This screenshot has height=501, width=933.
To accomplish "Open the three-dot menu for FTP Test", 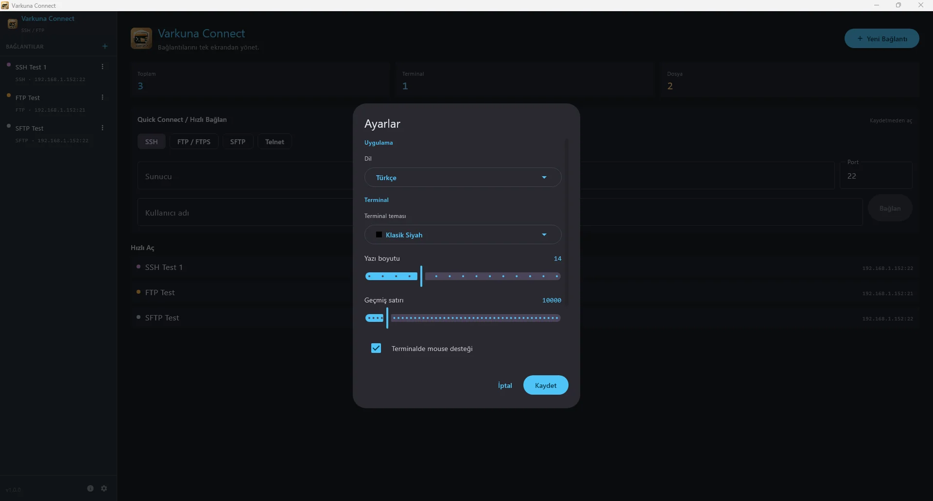I will [x=103, y=97].
